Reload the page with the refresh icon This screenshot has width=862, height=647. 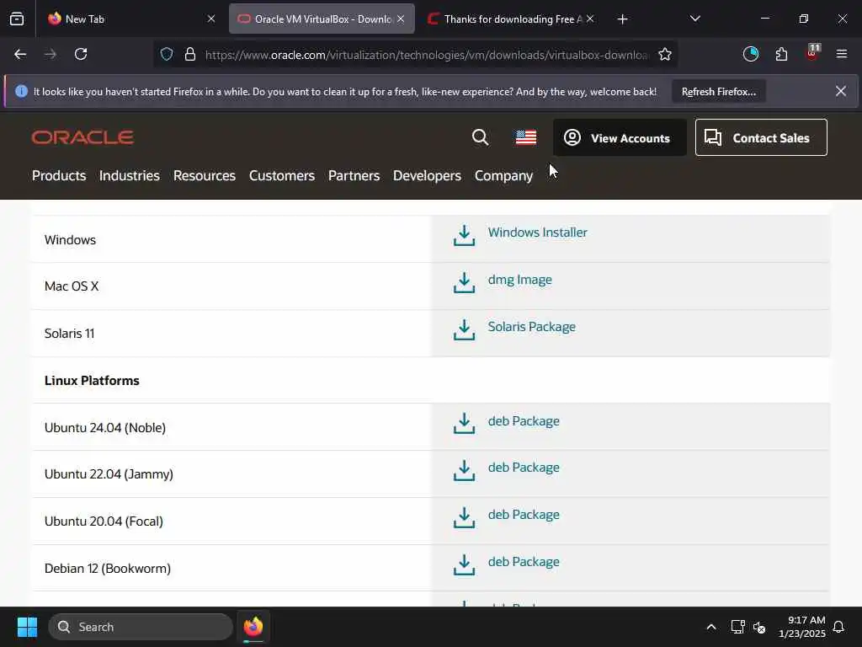click(x=81, y=54)
